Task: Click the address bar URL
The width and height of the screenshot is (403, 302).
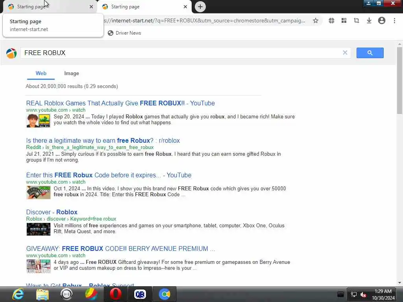Action: (x=205, y=20)
